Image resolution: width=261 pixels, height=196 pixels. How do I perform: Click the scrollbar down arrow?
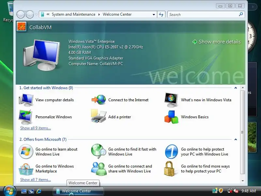(x=243, y=181)
